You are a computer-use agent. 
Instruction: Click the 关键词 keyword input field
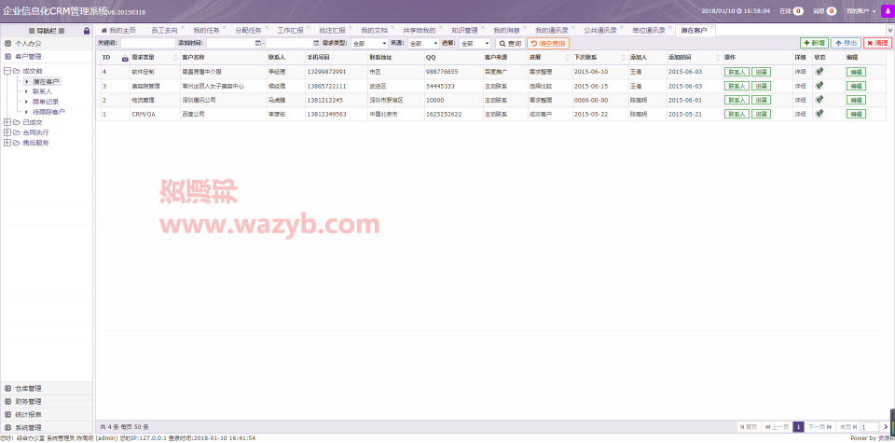tap(148, 43)
